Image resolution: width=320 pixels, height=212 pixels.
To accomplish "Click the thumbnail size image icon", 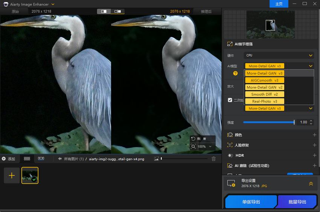I will click(x=156, y=159).
